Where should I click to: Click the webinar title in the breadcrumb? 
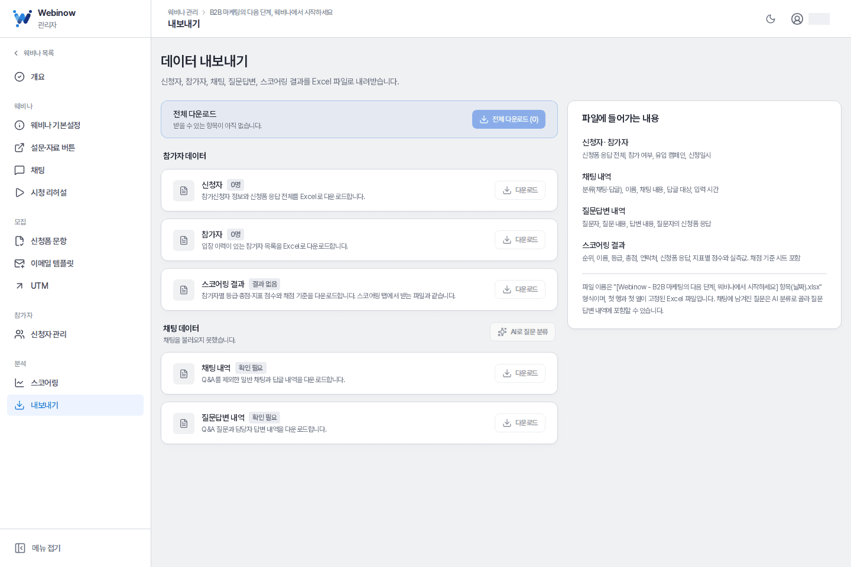pyautogui.click(x=271, y=12)
